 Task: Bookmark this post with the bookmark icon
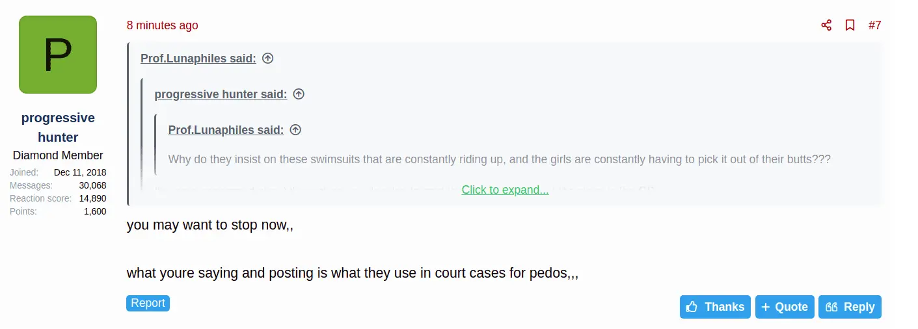[850, 25]
